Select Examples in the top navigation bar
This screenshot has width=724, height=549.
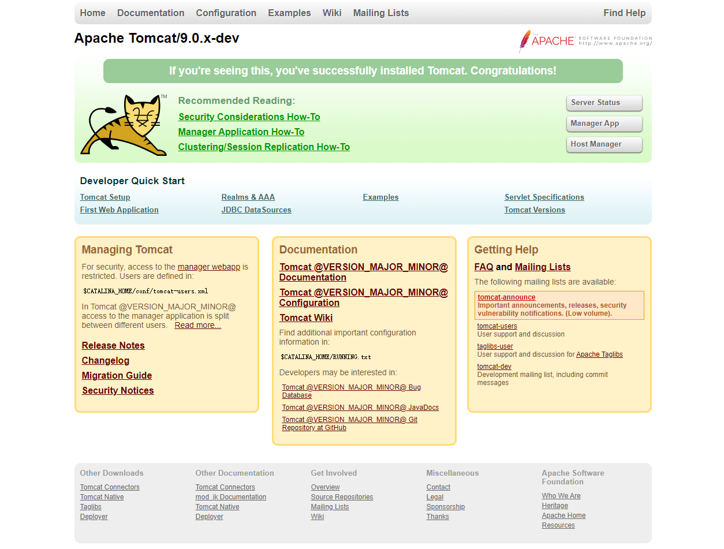289,13
